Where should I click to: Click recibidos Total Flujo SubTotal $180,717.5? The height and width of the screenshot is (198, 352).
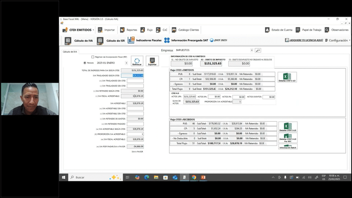(x=214, y=144)
